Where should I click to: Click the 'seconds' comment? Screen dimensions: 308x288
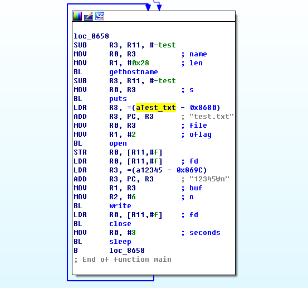205,233
